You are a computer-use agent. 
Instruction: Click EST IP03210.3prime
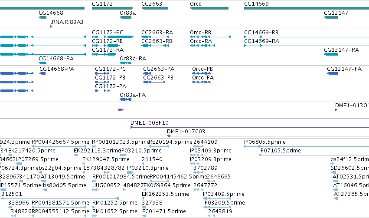click(x=148, y=168)
